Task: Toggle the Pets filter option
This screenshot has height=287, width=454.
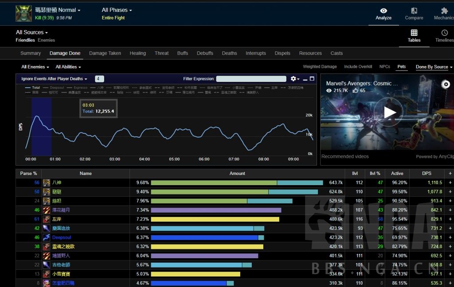Action: (x=401, y=67)
